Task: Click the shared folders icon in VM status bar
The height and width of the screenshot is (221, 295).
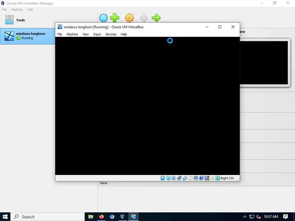Action: [190, 178]
